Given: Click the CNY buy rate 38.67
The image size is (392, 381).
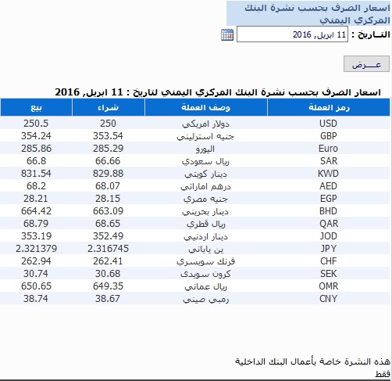Looking at the screenshot, I should 108,299.
